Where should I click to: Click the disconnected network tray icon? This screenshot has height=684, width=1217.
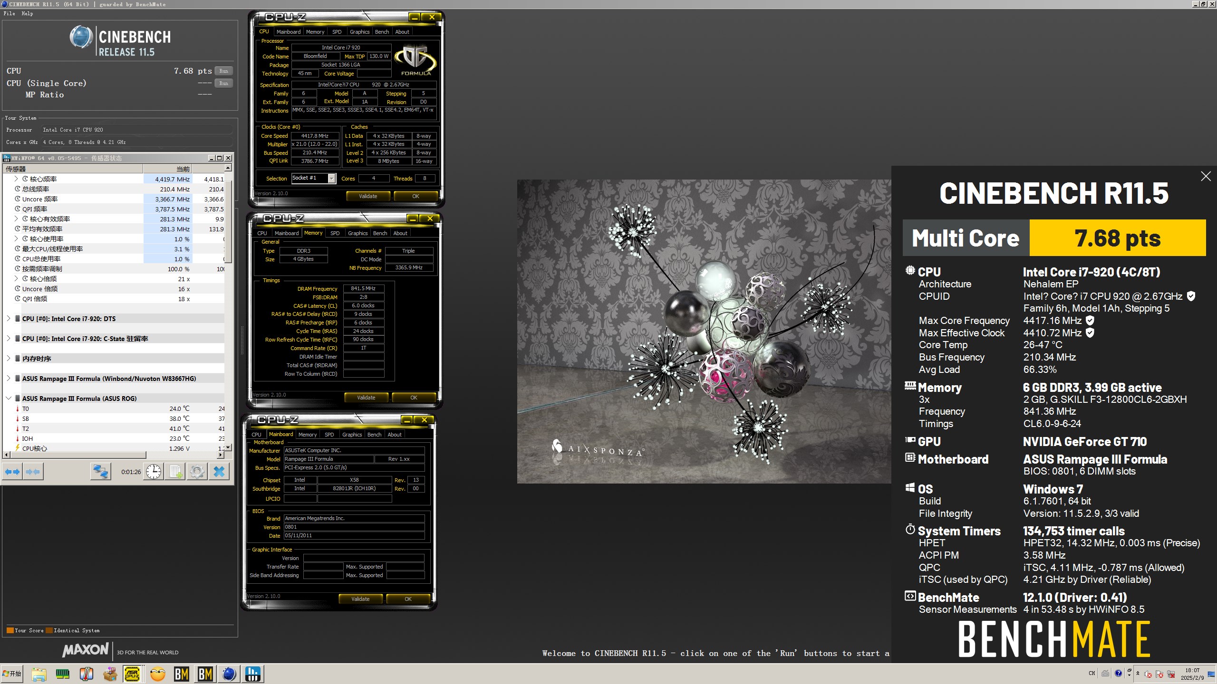point(1171,674)
